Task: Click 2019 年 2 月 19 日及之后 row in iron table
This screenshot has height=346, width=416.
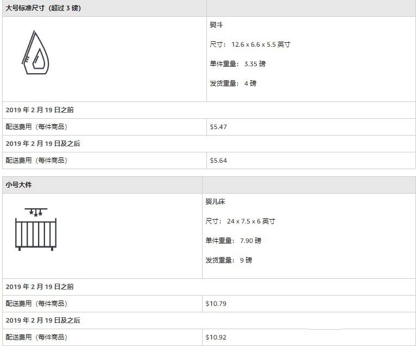Action: coord(43,144)
